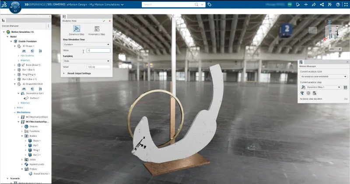Click the Sampling Value 100 Hz field
The image size is (350, 184).
[x=98, y=67]
